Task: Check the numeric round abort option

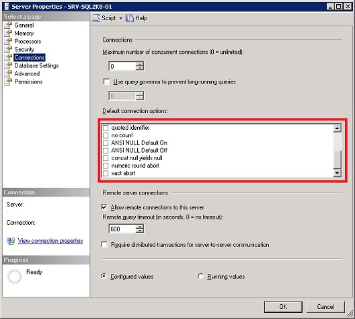Action: click(106, 166)
